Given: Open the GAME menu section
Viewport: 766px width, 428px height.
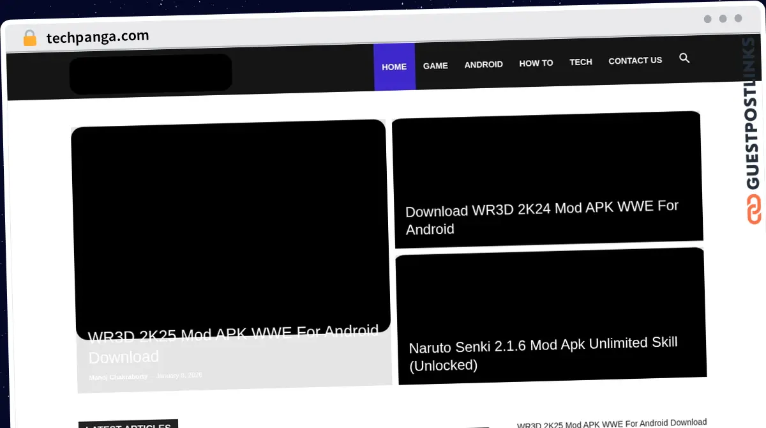Looking at the screenshot, I should point(435,65).
